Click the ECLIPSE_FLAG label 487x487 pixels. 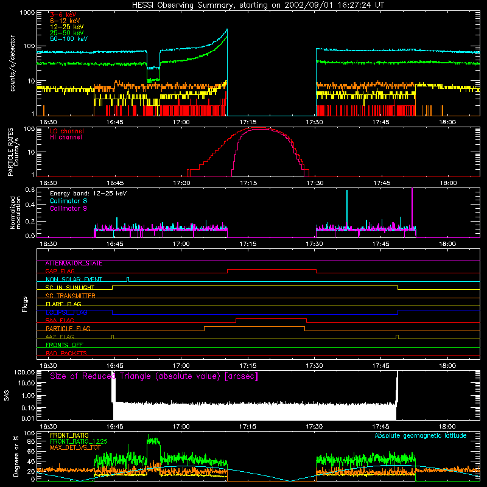66,312
